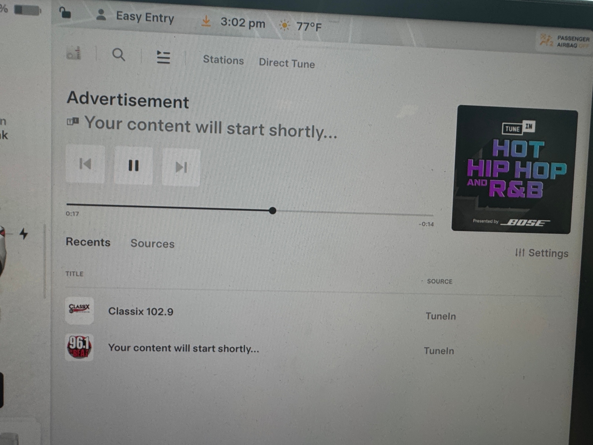
Task: Open the Hot Hip Hop and R&B album art
Action: point(514,169)
